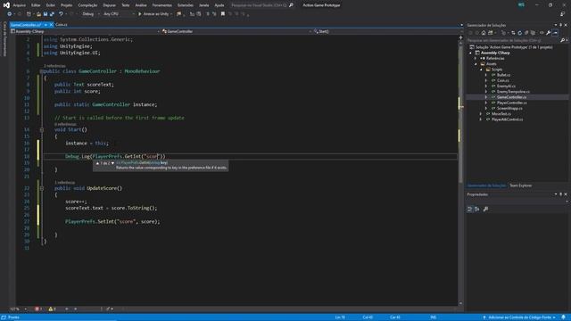Open the Editar menu
The width and height of the screenshot is (571, 321).
[36, 5]
